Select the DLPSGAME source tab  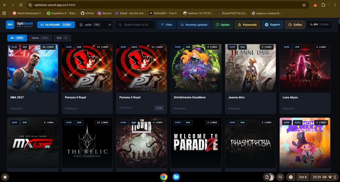point(56,25)
